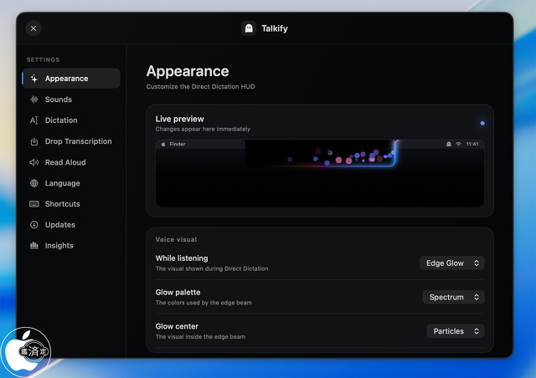Select Shortcuts in the sidebar
The image size is (536, 378).
point(71,204)
